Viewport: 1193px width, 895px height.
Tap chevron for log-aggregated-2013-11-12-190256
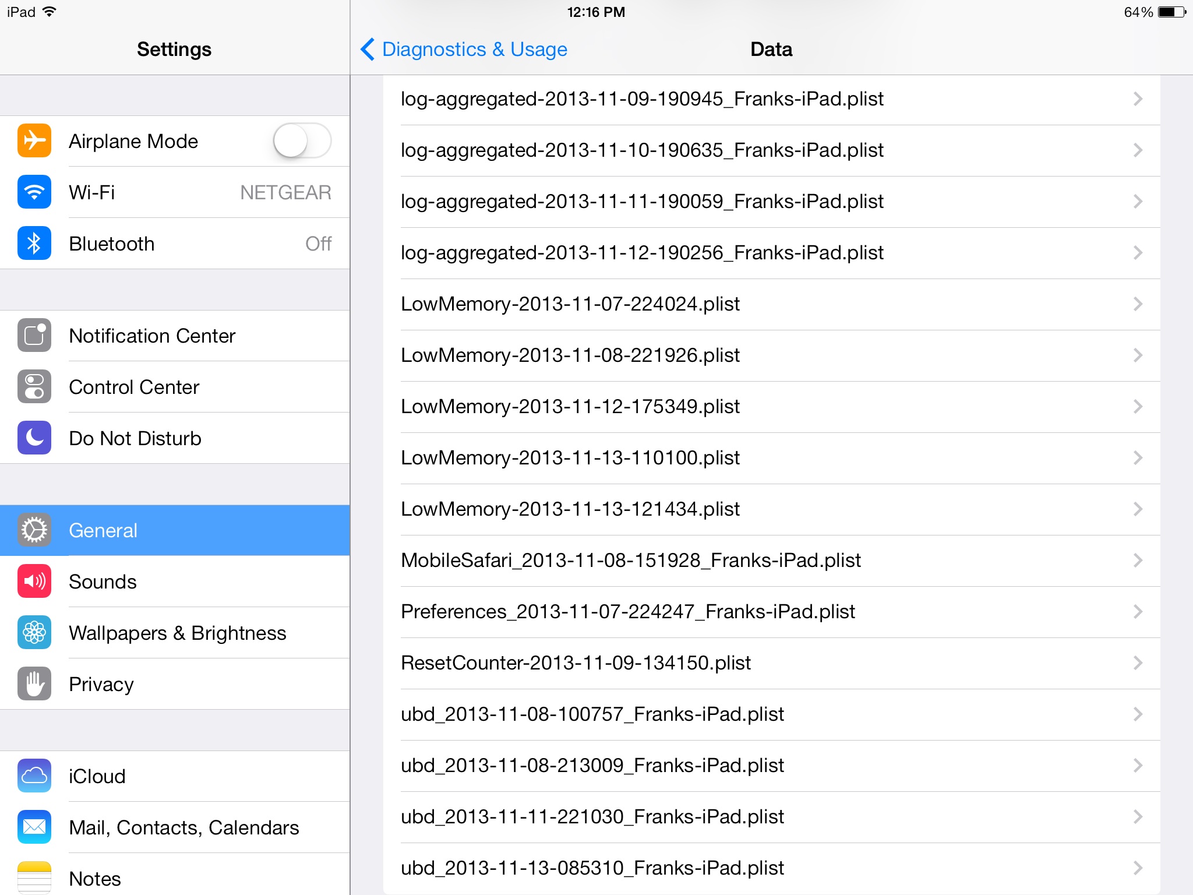1138,253
